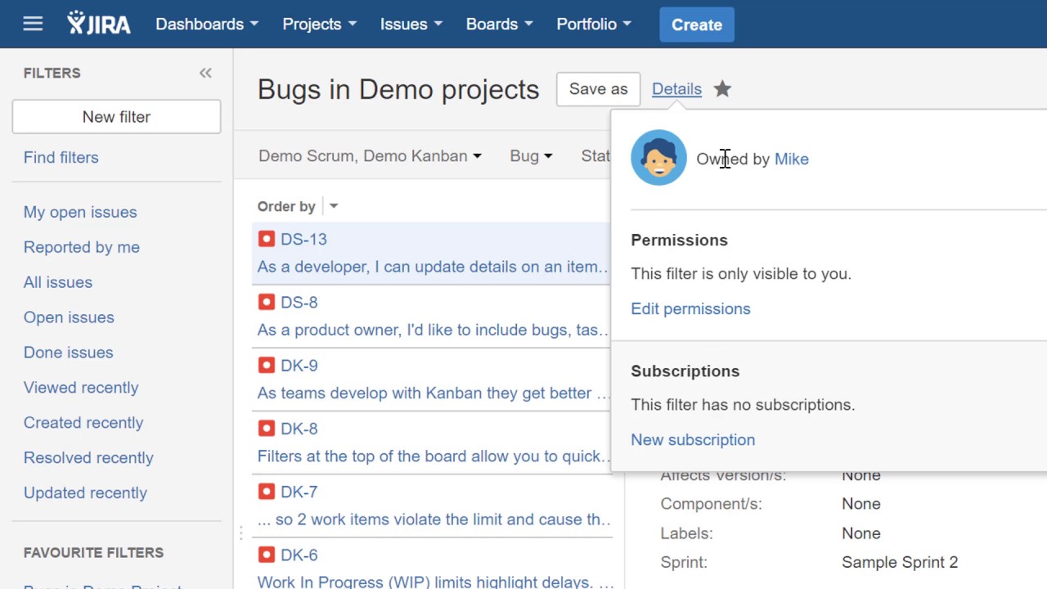1047x589 pixels.
Task: Select Reported by me filter
Action: [82, 247]
